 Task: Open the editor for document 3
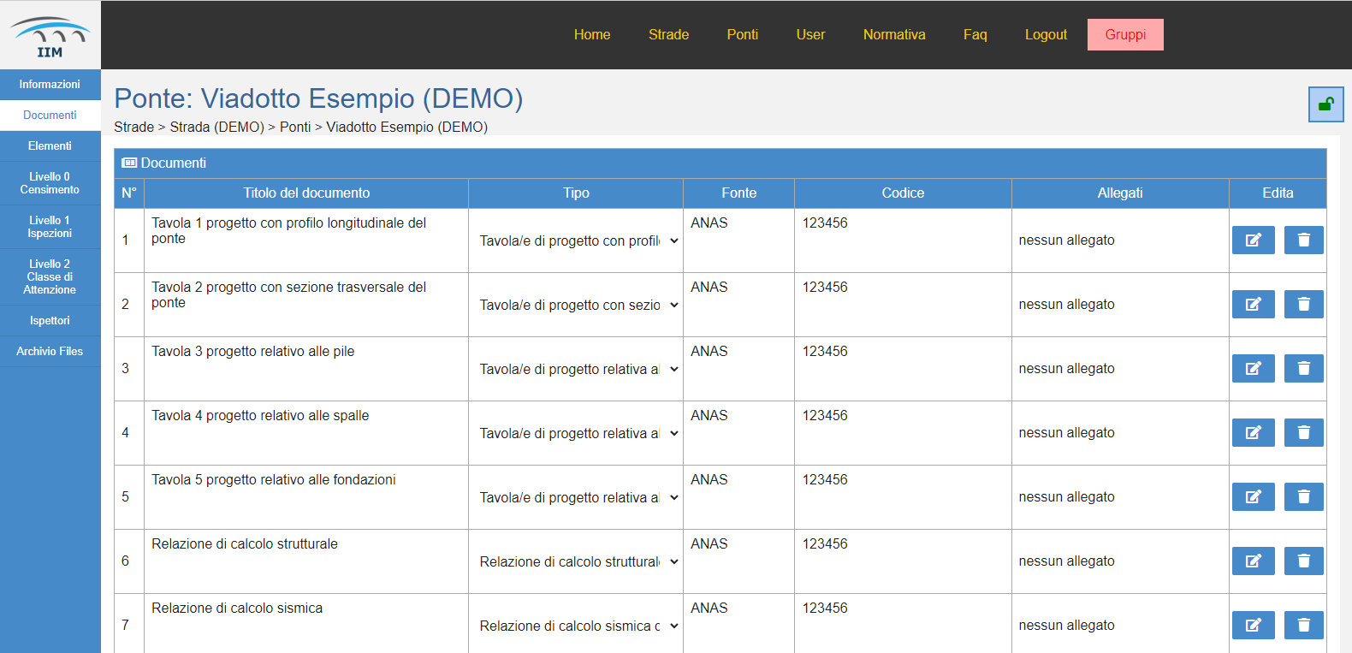pyautogui.click(x=1253, y=369)
